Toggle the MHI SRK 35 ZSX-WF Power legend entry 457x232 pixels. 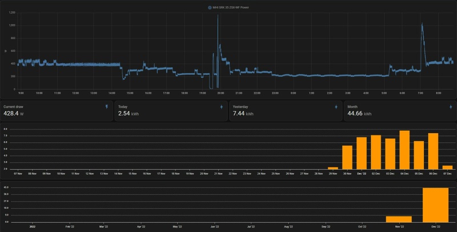pos(228,7)
